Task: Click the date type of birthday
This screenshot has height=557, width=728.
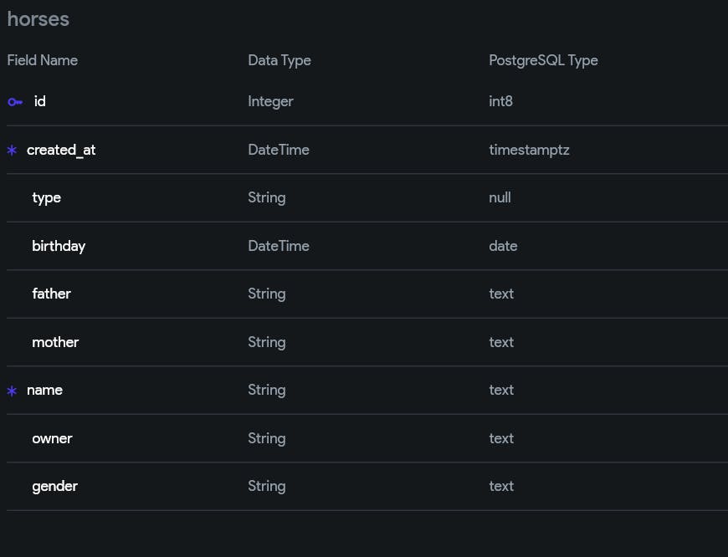Action: (503, 246)
